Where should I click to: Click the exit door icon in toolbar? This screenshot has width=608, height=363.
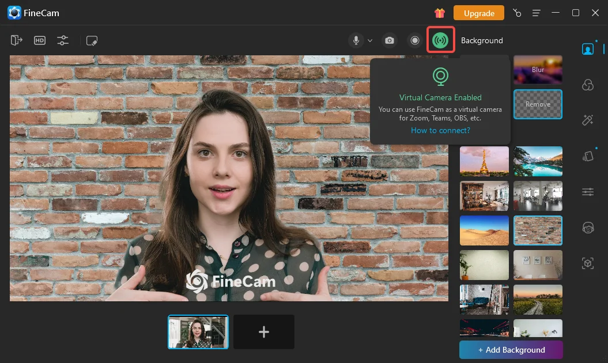(x=16, y=40)
